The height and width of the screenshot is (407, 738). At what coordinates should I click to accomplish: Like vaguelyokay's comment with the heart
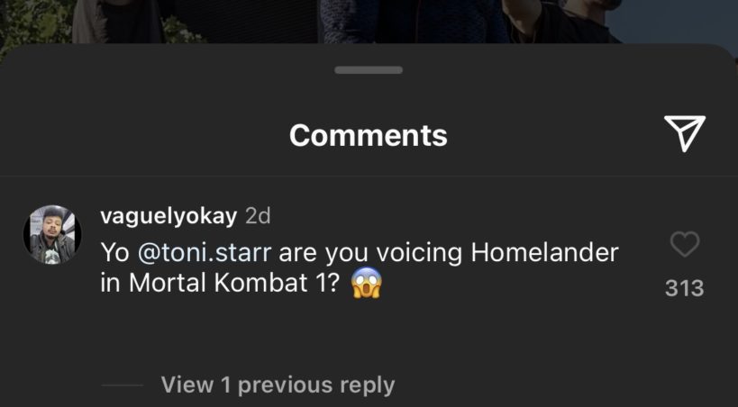684,244
